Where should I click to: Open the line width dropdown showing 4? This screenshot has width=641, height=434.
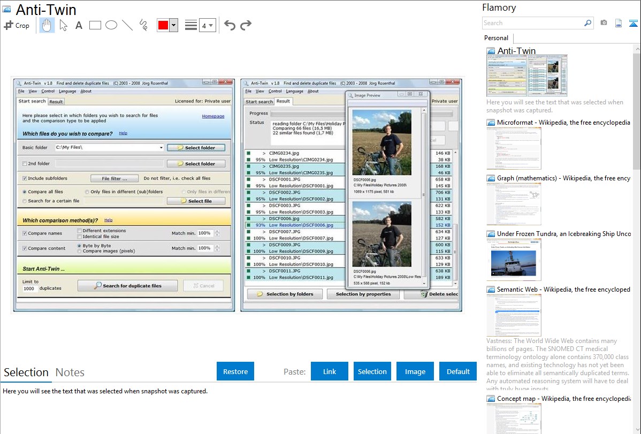coord(208,25)
